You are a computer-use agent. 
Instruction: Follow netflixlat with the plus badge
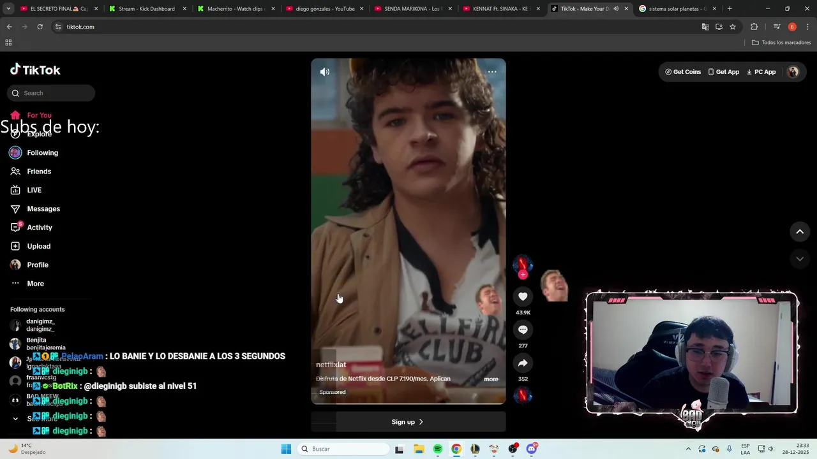point(523,275)
